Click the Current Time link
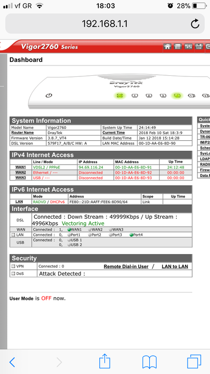210x374 pixels. click(x=114, y=132)
